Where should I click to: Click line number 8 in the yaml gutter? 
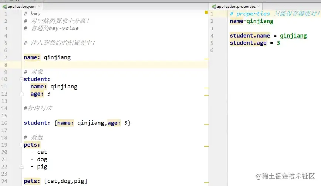tap(6, 65)
